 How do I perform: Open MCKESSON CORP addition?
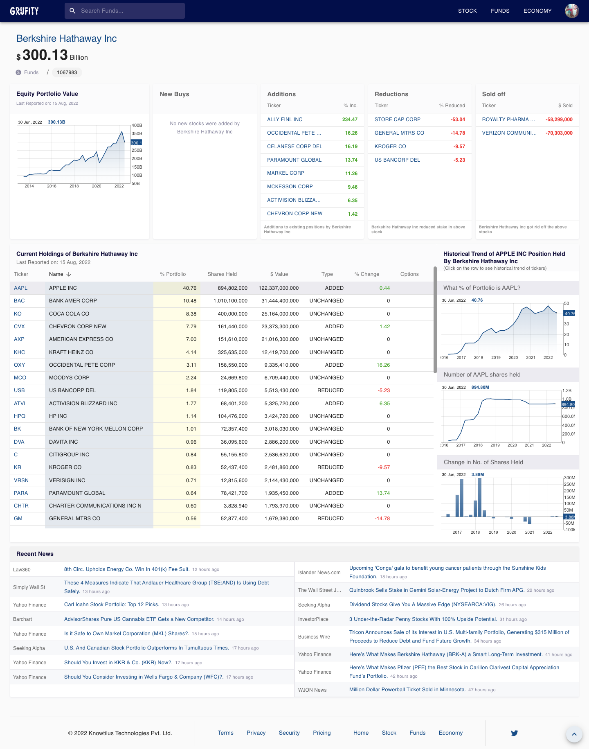coord(290,187)
